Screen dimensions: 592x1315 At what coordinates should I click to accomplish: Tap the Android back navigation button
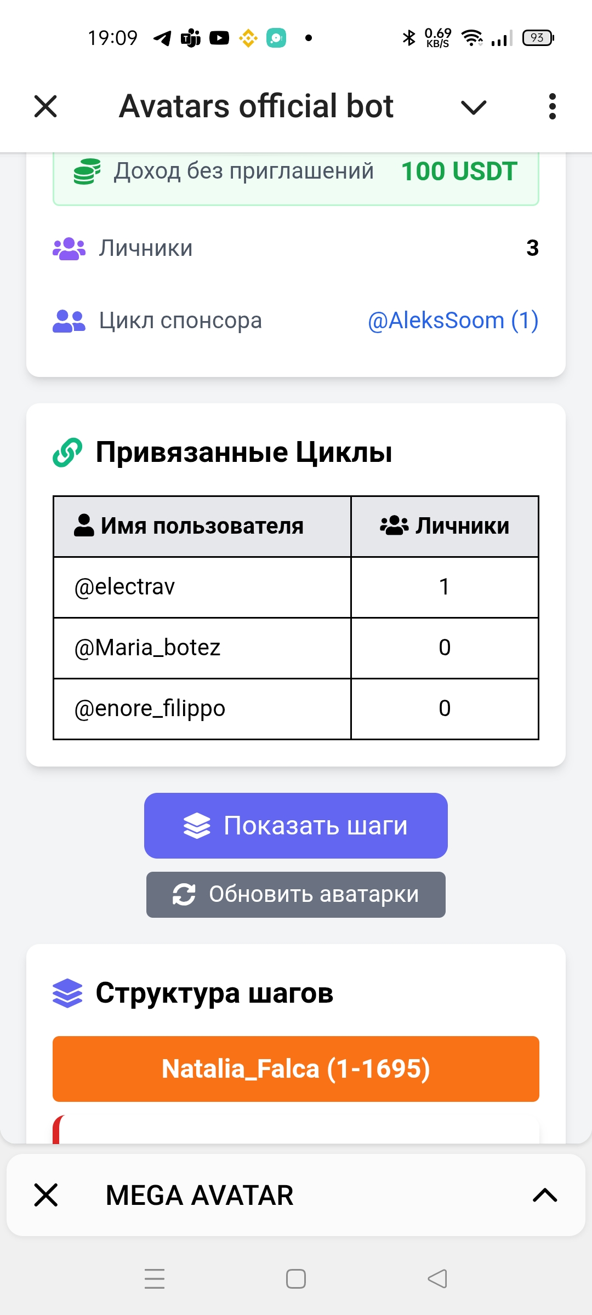pos(437,1279)
